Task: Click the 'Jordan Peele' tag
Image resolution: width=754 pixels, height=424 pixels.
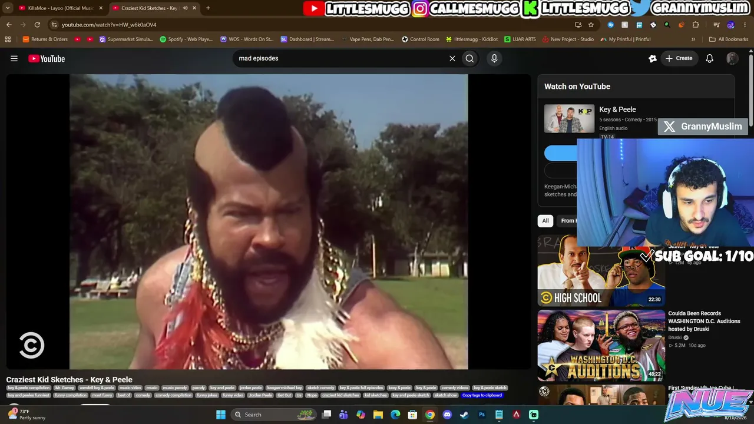Action: tap(260, 395)
